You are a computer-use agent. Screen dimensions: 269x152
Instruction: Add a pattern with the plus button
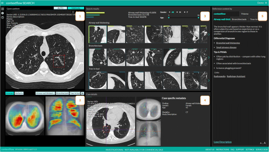tap(83, 93)
